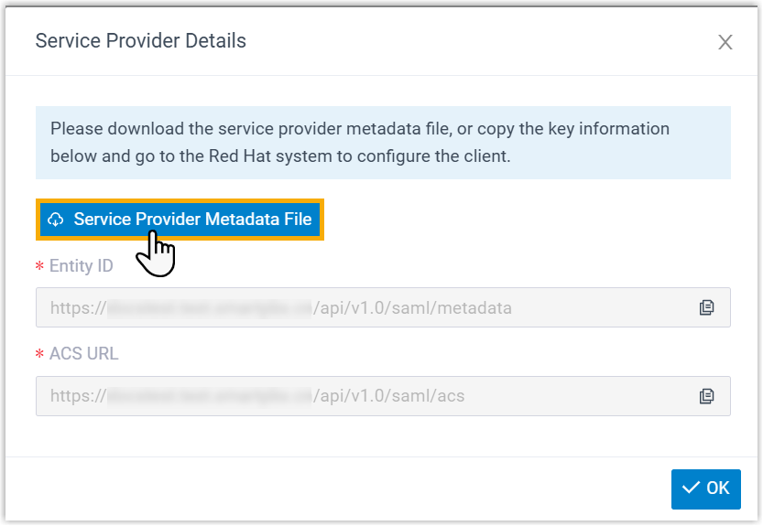Click the red asterisk beside Entity ID

click(39, 267)
